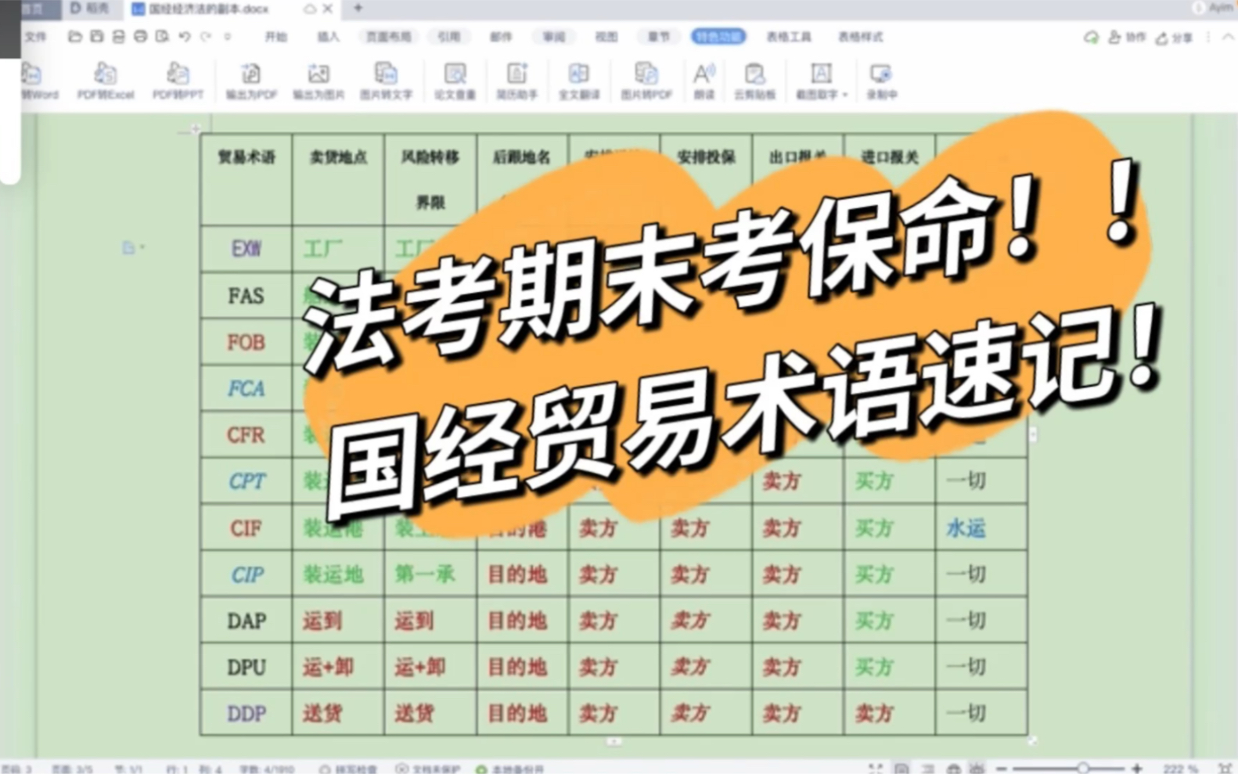Click the CIF cell in the table

point(246,528)
